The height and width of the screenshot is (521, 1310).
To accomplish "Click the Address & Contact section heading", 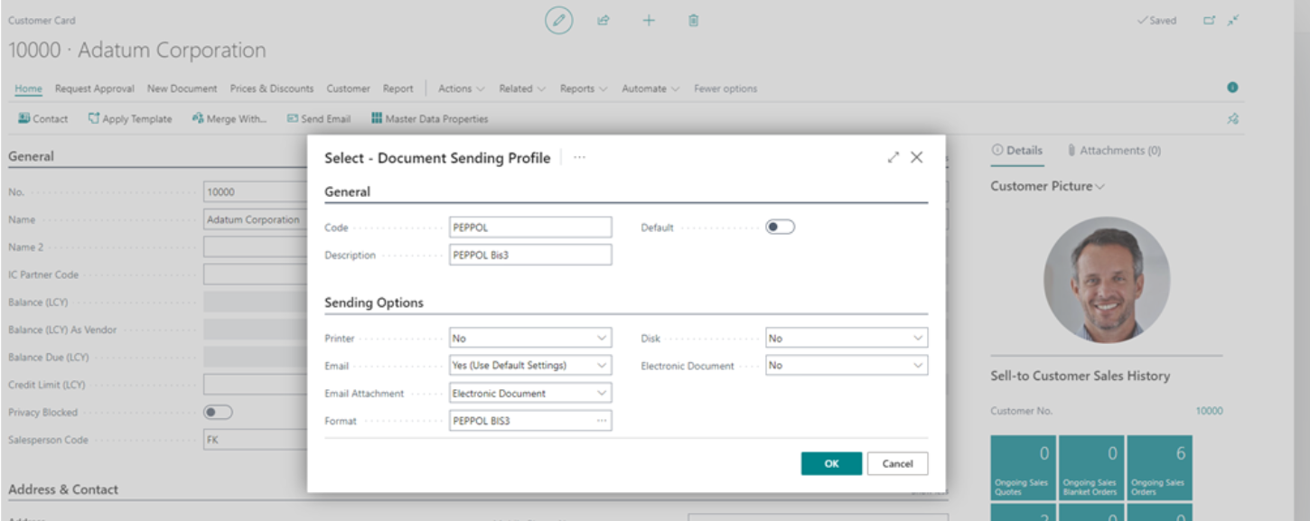I will pos(63,489).
